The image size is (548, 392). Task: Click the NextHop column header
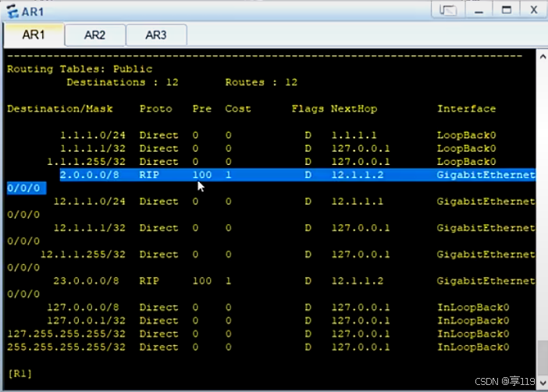(354, 109)
